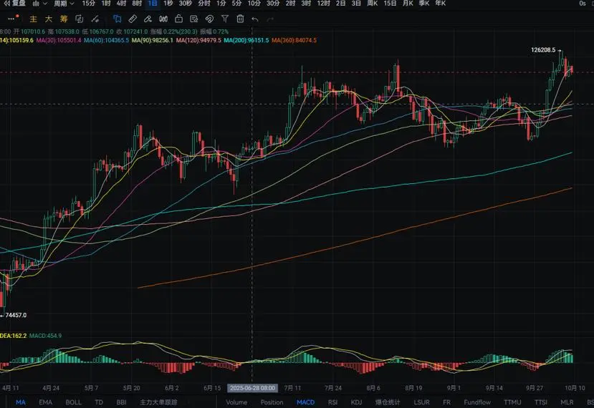Toggle 主力大单跟踪 indicator
The width and height of the screenshot is (594, 408).
158,402
